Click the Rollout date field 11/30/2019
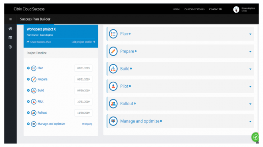Screen dimensions: 263x147 point(84,113)
